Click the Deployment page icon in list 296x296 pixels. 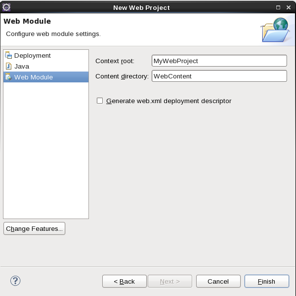(x=8, y=55)
